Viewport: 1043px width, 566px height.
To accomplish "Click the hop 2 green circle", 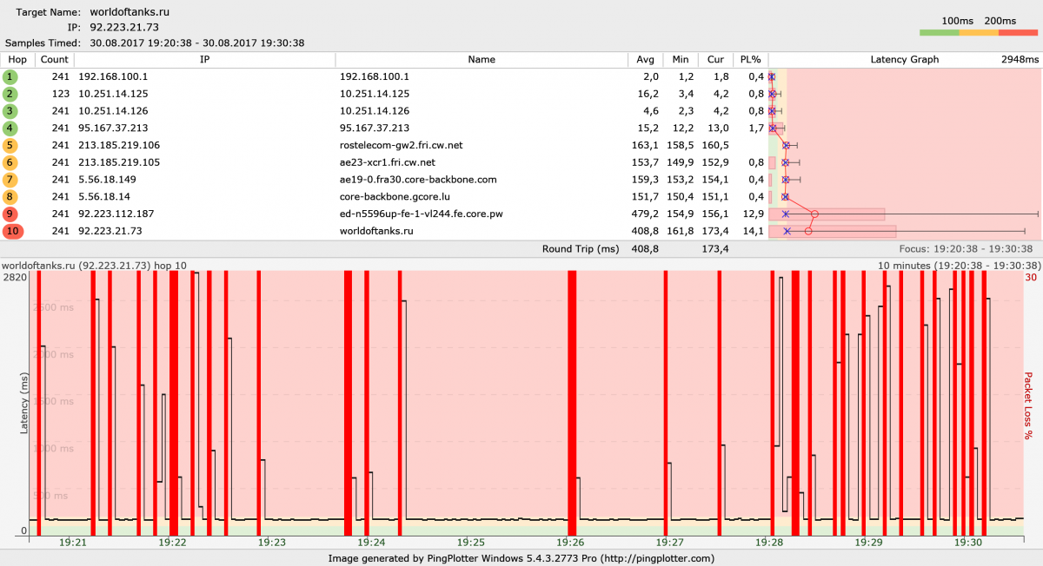I will pos(10,94).
